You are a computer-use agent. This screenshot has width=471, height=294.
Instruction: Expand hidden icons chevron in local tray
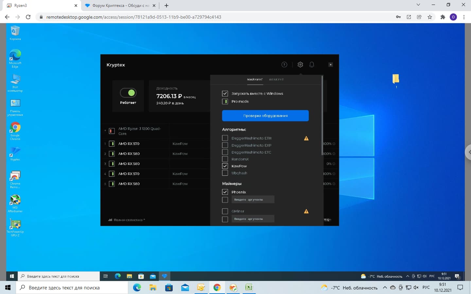(x=385, y=287)
